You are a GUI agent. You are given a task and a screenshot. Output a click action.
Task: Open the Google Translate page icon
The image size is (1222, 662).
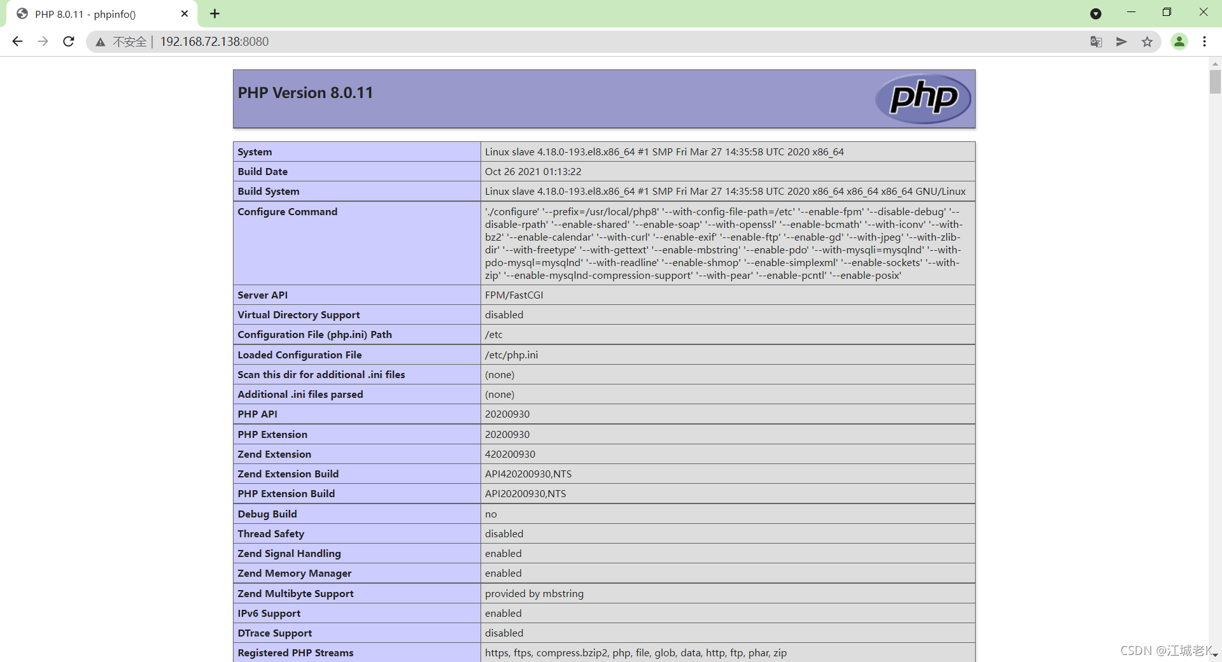[1096, 41]
